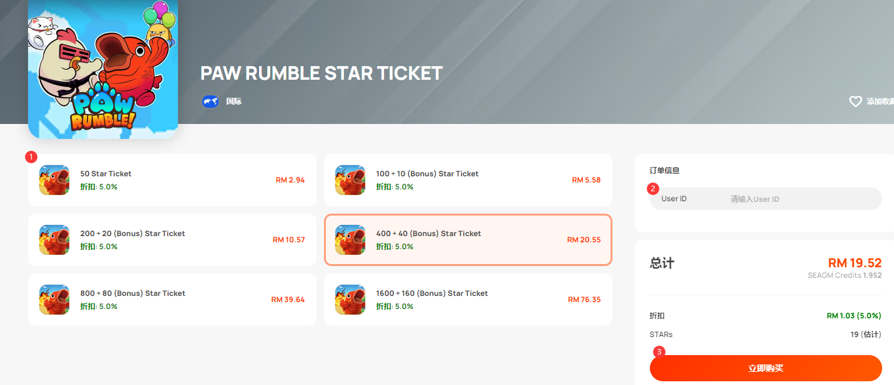Focus the User ID input field
Image resolution: width=894 pixels, height=385 pixels.
766,199
